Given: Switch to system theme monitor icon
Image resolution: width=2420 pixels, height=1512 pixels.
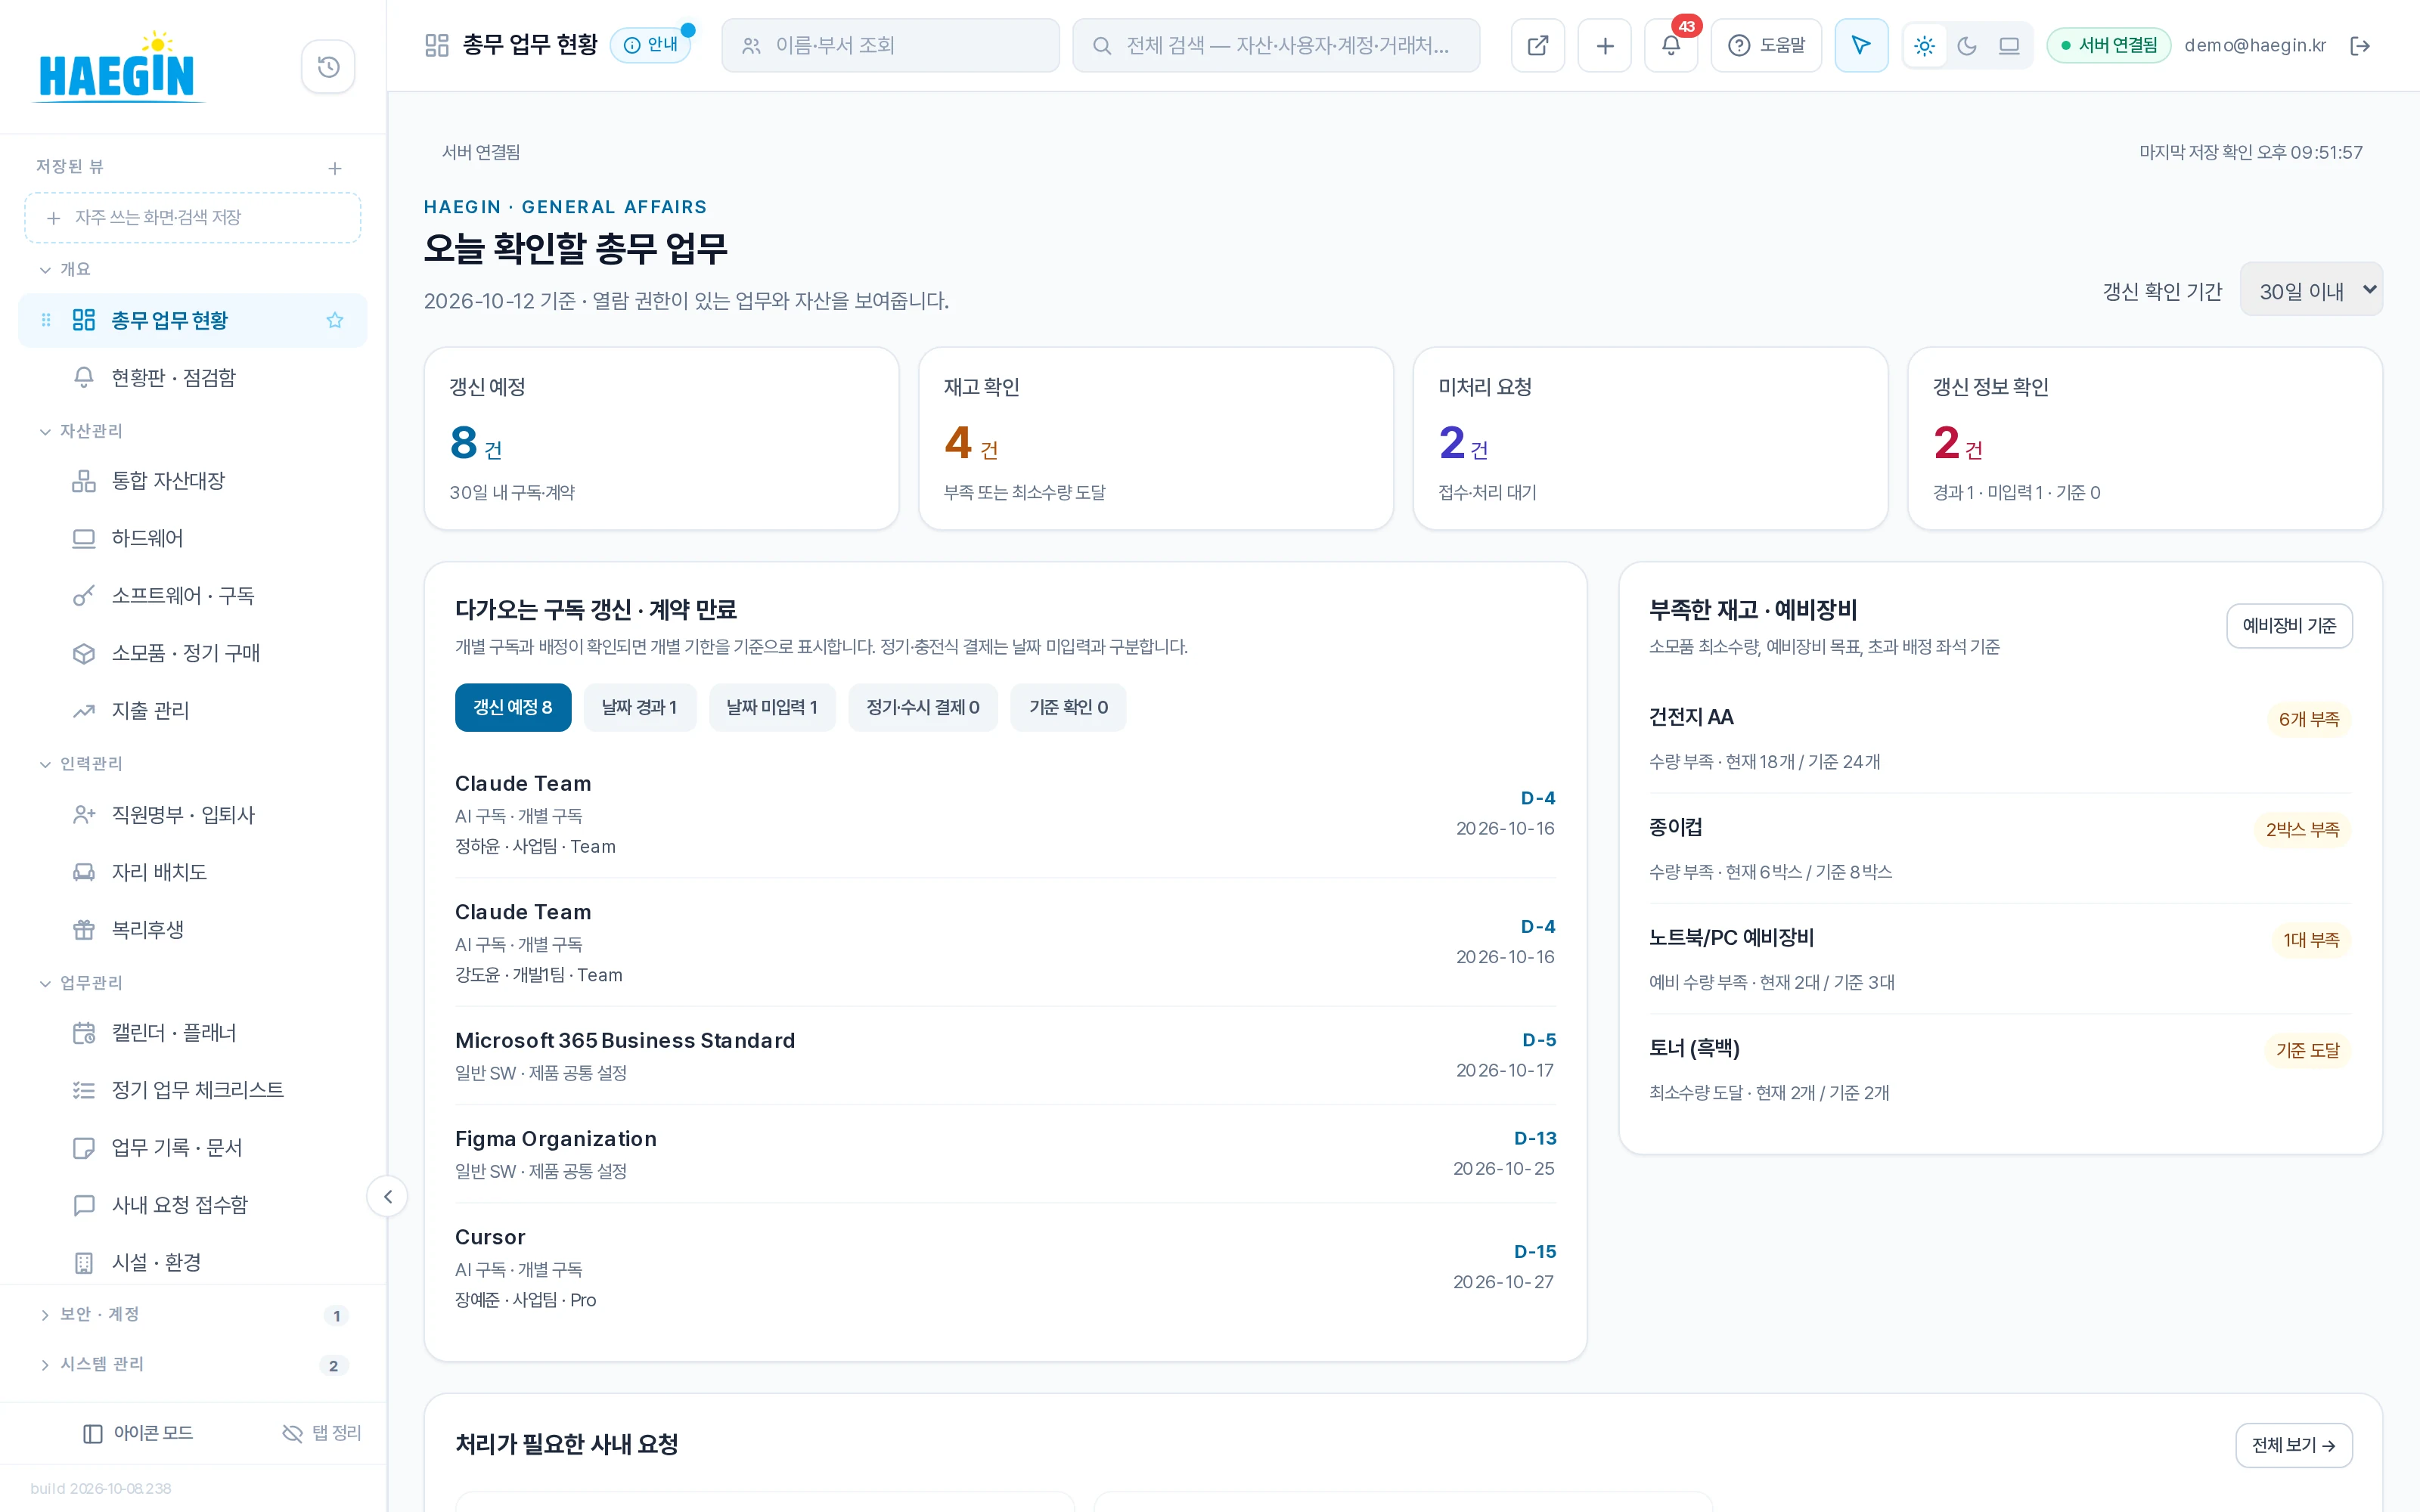Looking at the screenshot, I should 2009,46.
